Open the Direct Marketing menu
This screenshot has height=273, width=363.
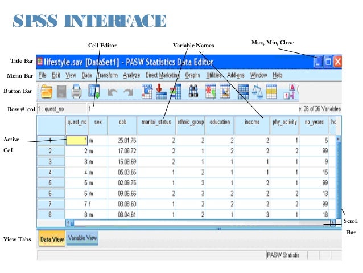pos(163,75)
